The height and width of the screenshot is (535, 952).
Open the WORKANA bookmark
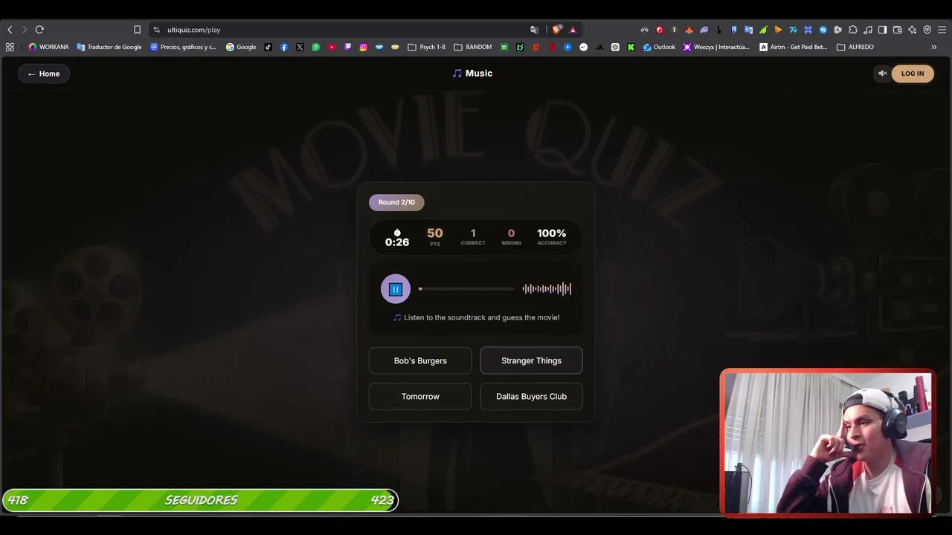pos(48,47)
